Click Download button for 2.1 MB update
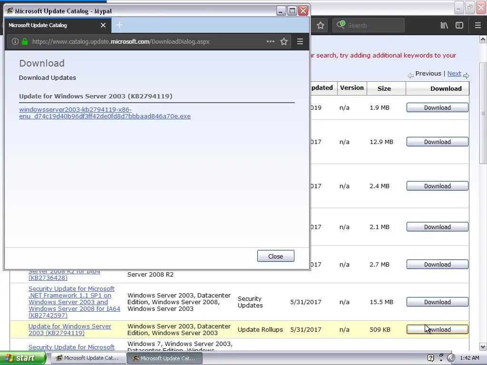Image resolution: width=487 pixels, height=365 pixels. tap(438, 227)
